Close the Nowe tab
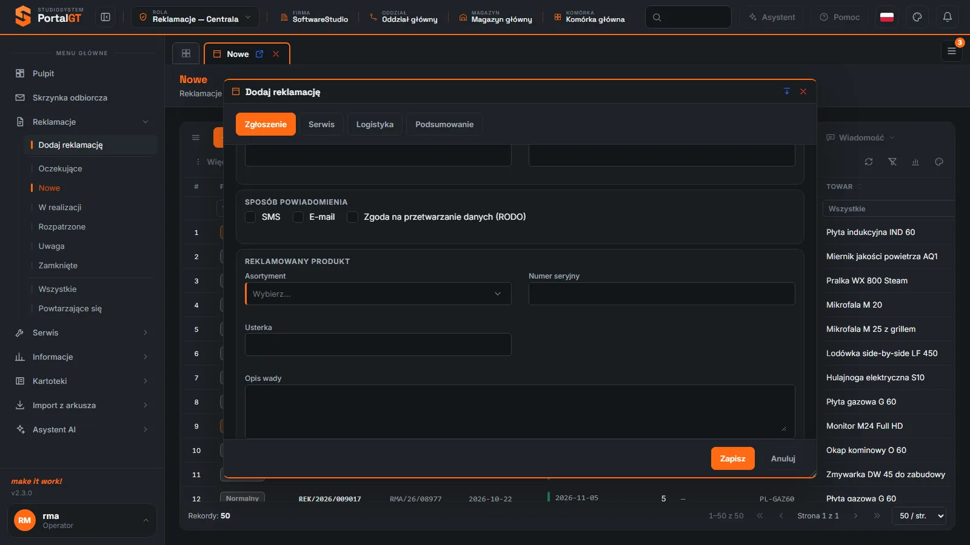The image size is (970, 545). [x=276, y=54]
